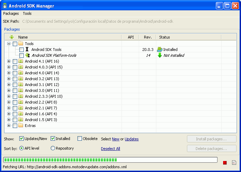Expand the Extras node
This screenshot has width=241, height=172.
point(9,126)
